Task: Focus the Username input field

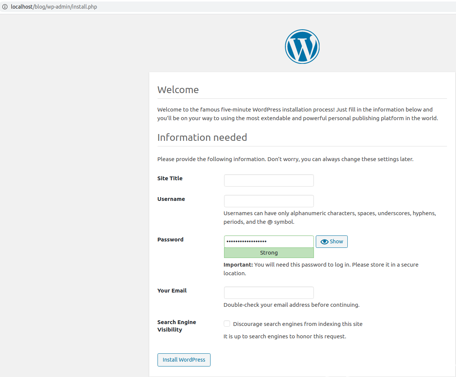Action: coord(269,201)
